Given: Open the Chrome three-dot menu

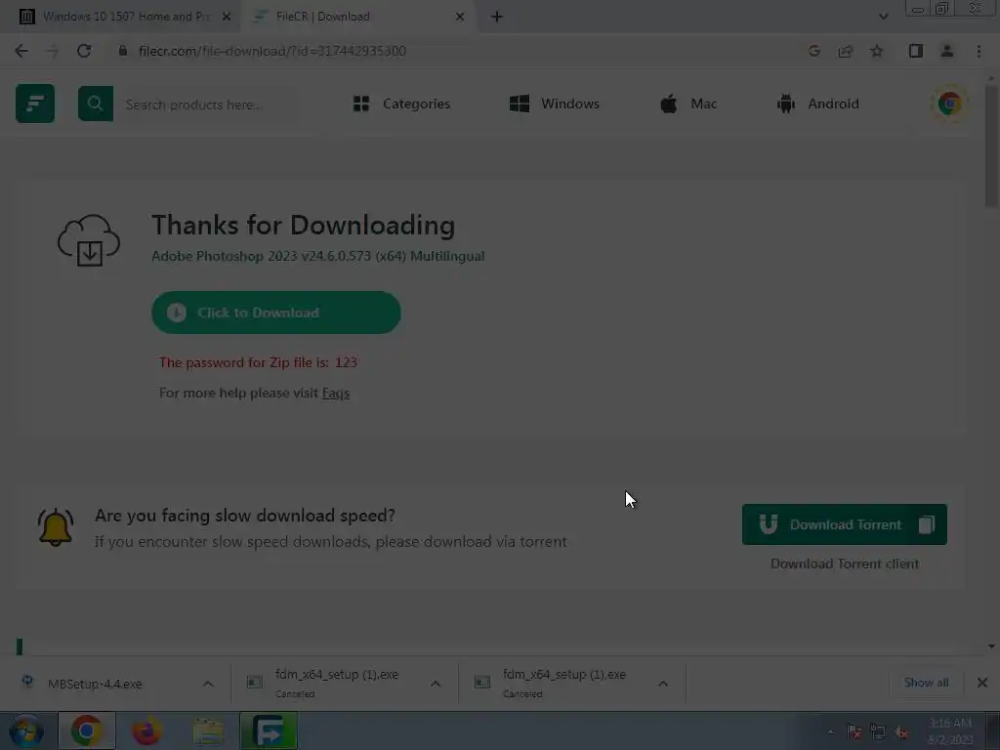Looking at the screenshot, I should tap(979, 51).
